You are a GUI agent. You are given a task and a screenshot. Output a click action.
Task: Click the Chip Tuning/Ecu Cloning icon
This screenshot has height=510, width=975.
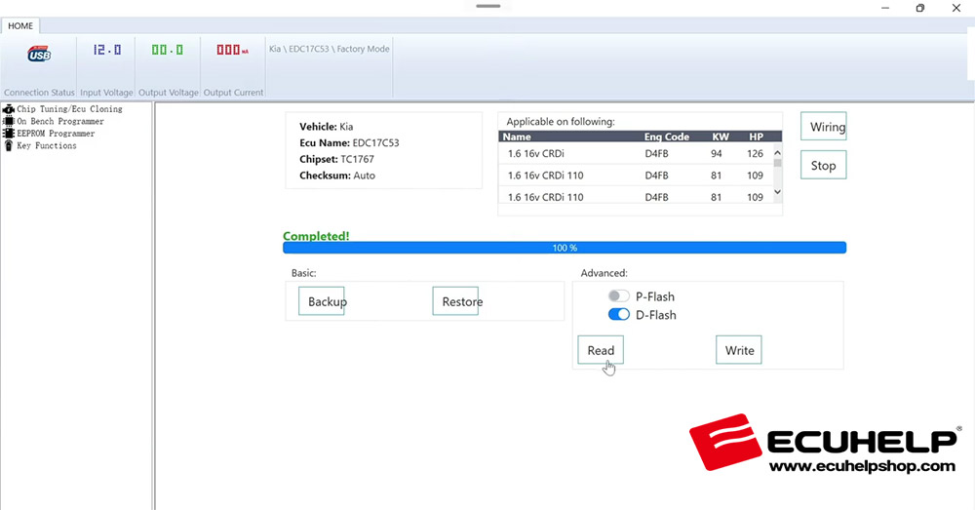8,109
